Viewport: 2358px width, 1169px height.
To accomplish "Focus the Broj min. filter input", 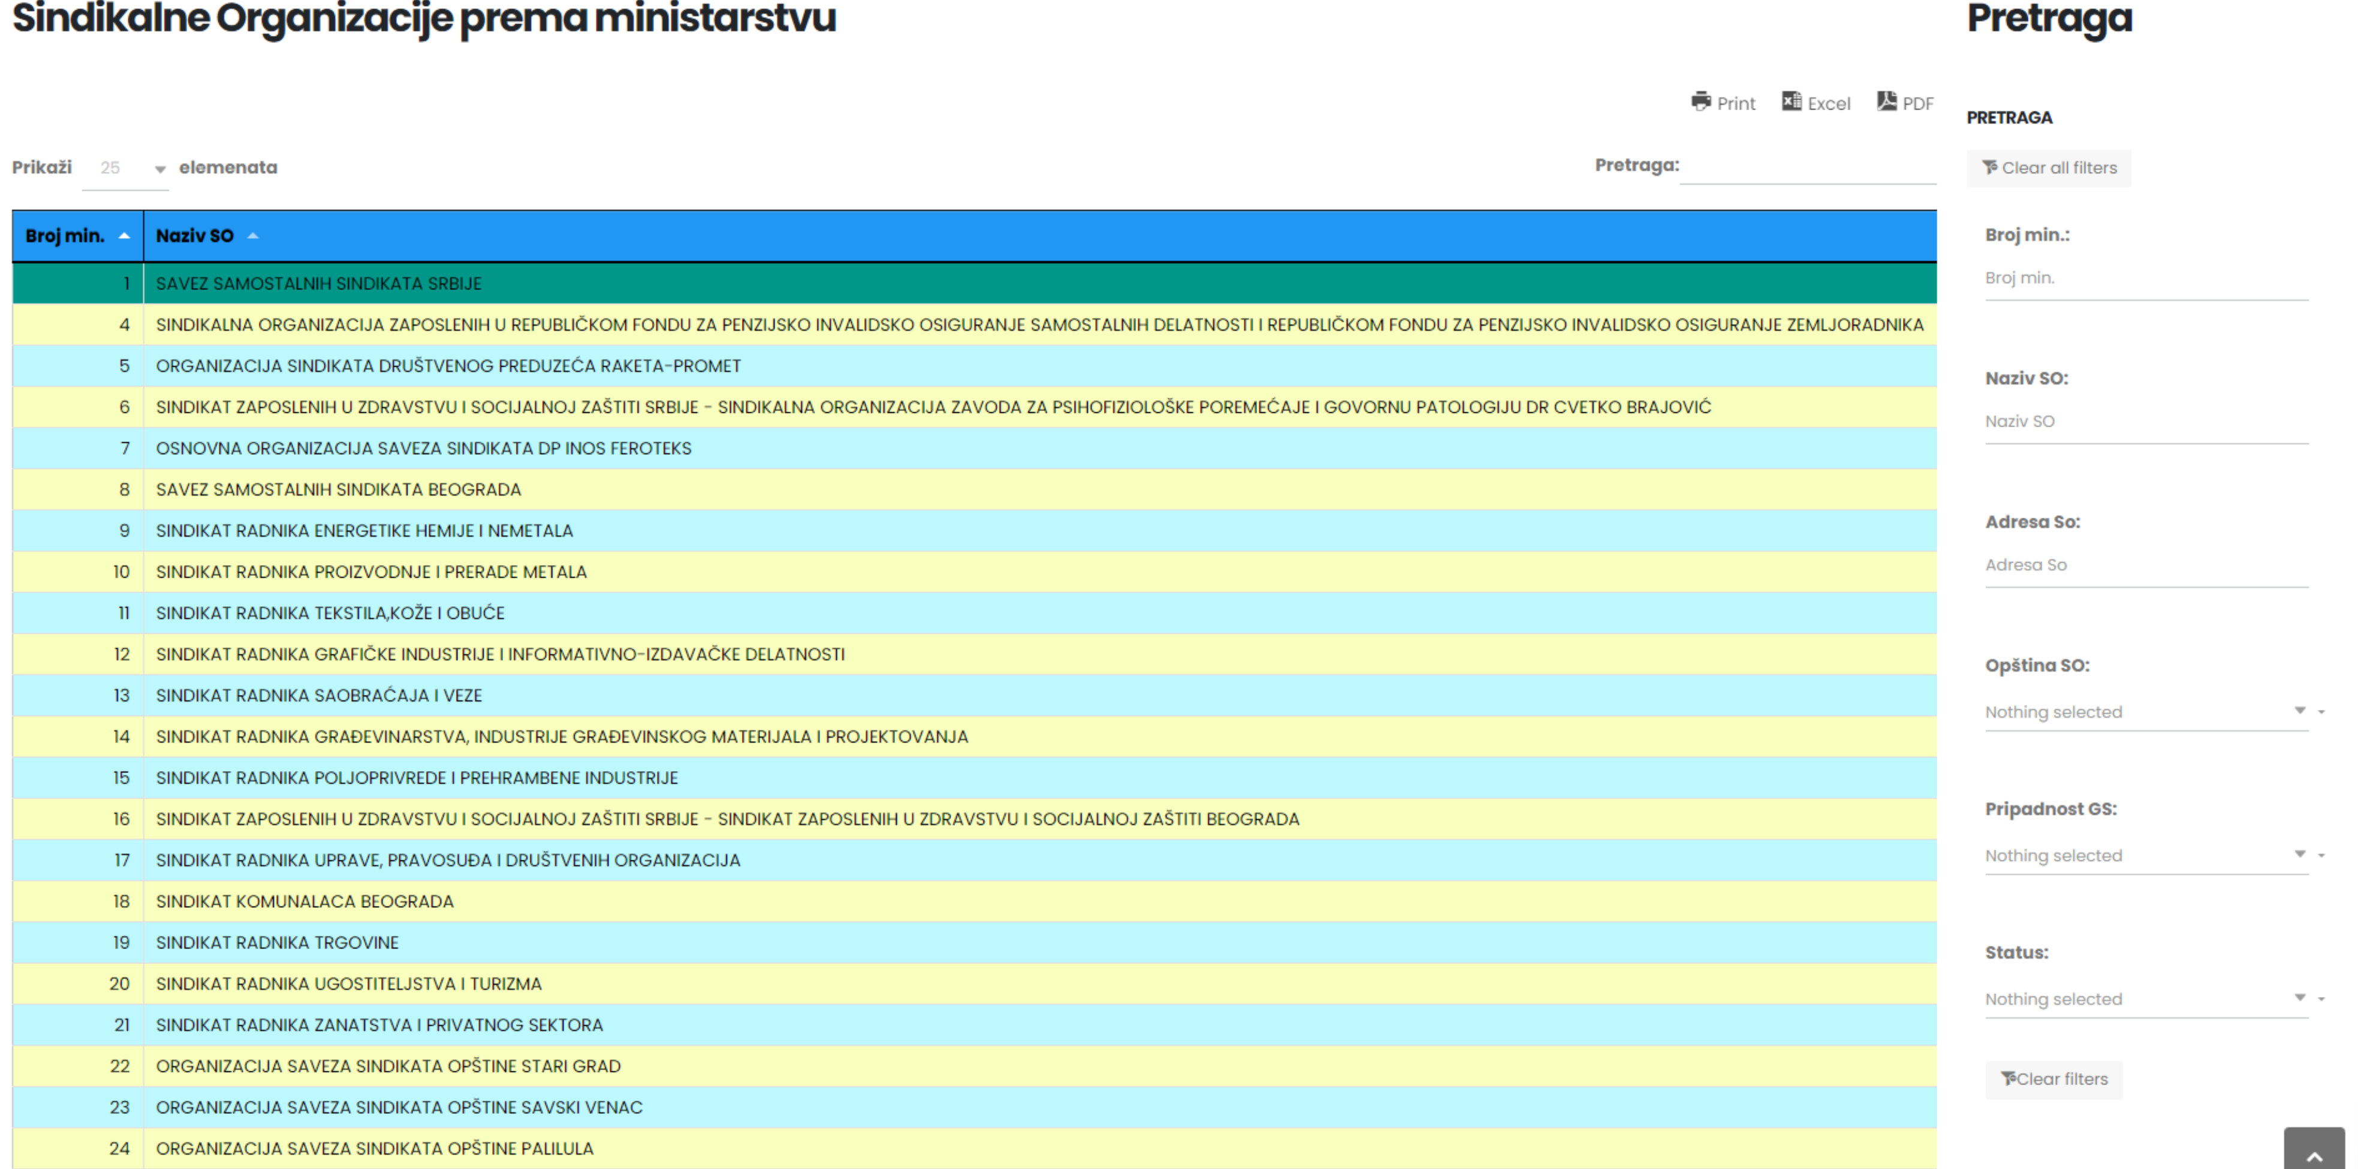I will [2146, 278].
